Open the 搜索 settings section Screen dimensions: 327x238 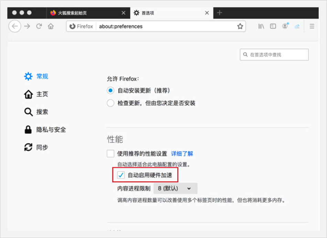coord(42,112)
